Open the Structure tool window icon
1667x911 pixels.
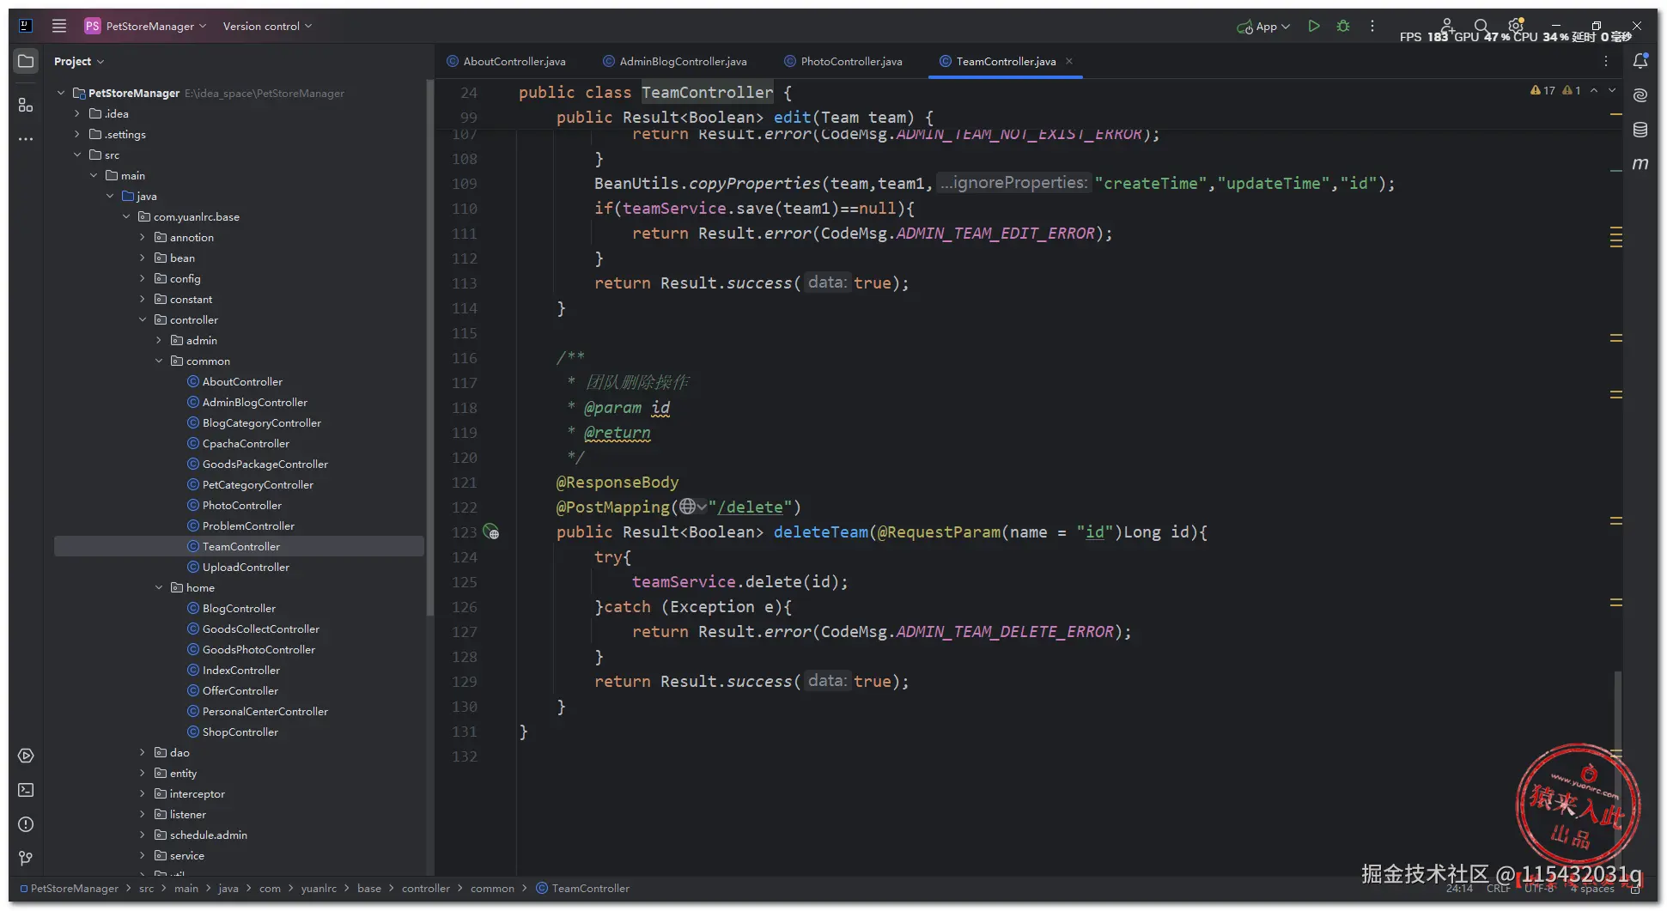click(x=26, y=105)
